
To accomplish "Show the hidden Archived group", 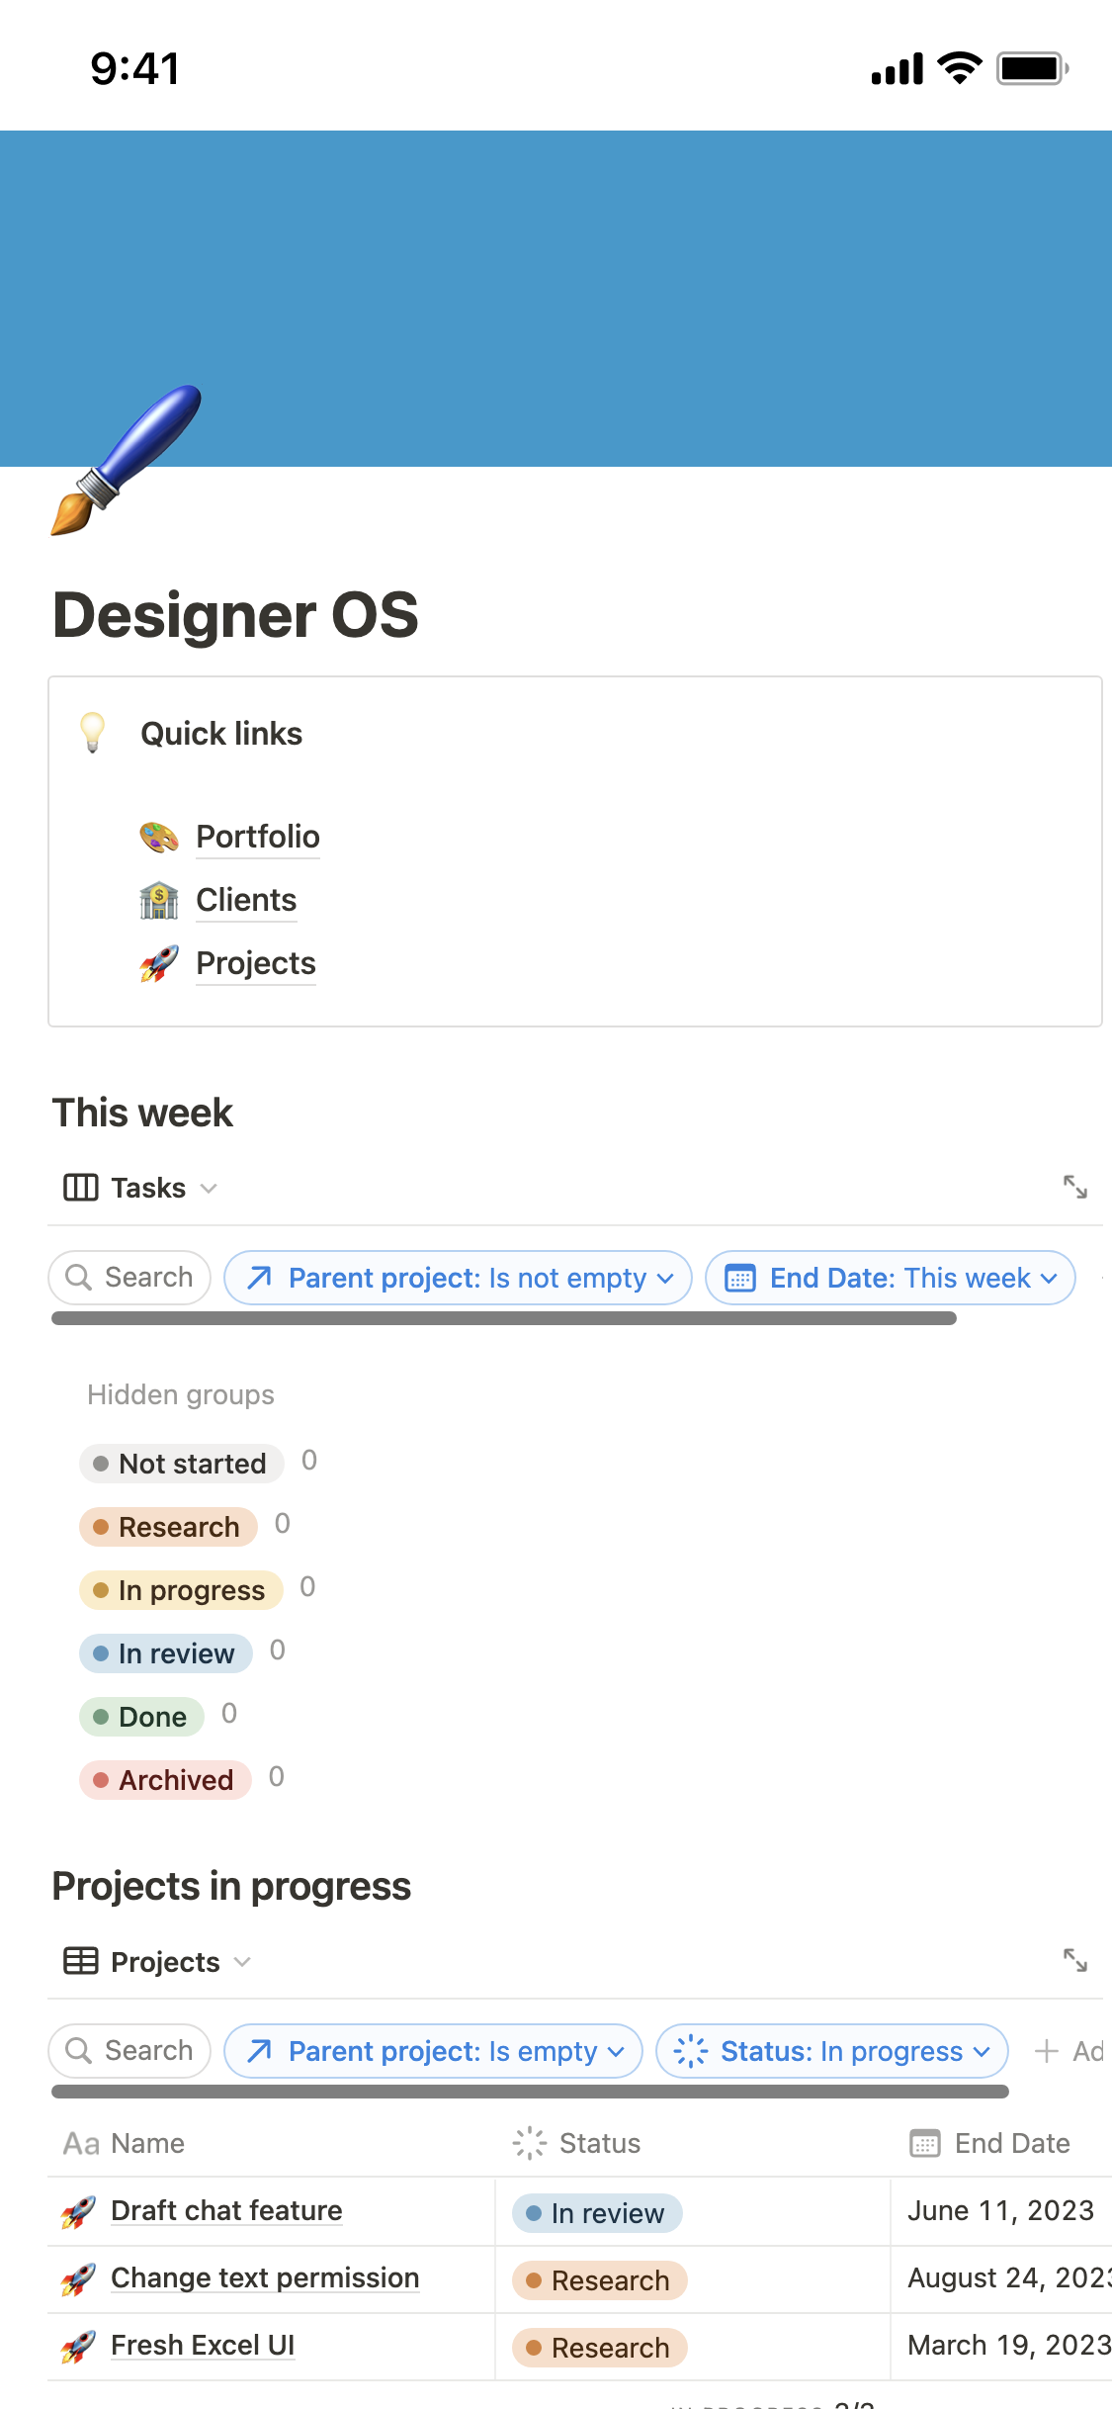I will [166, 1780].
